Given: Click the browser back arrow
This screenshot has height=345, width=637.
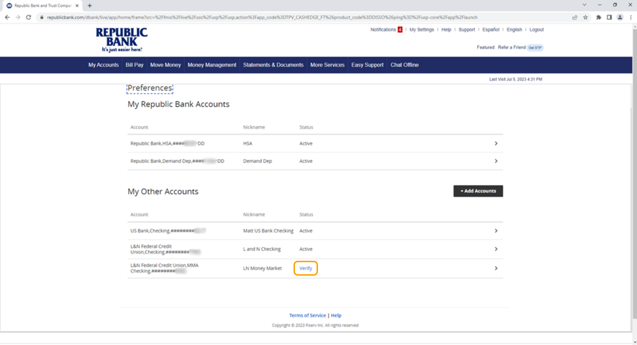Looking at the screenshot, I should [x=7, y=17].
